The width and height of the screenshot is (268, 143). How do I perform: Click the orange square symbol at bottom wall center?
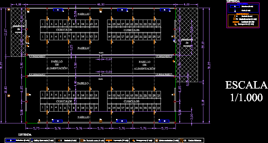pos(101,121)
